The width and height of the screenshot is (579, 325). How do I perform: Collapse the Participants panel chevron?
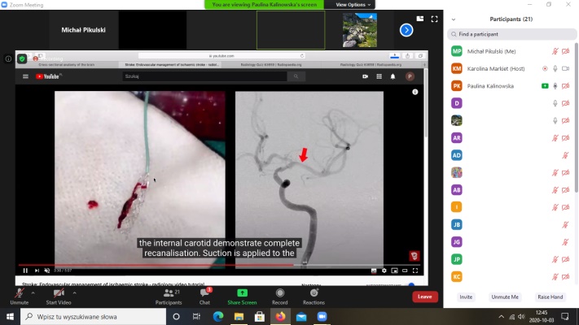click(x=454, y=19)
